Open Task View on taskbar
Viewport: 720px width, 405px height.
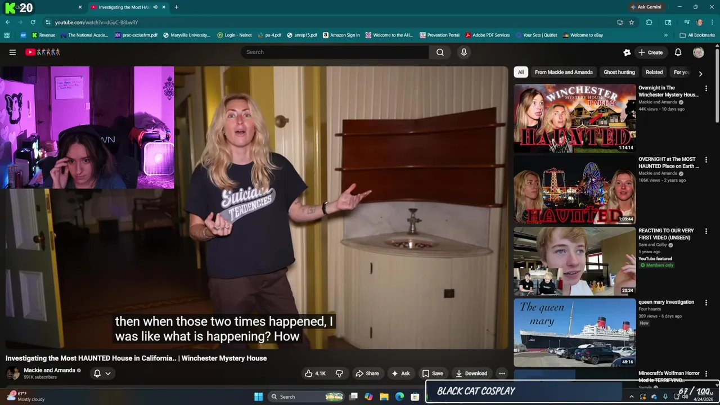point(353,397)
